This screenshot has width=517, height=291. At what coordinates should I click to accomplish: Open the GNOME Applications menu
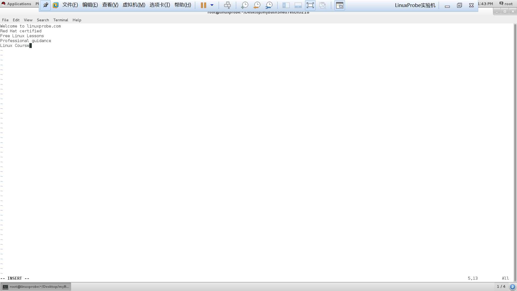[x=16, y=4]
